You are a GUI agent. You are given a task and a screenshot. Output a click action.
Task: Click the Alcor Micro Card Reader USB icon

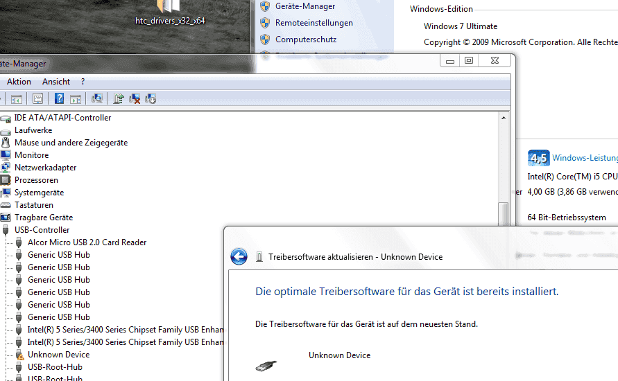click(x=19, y=242)
